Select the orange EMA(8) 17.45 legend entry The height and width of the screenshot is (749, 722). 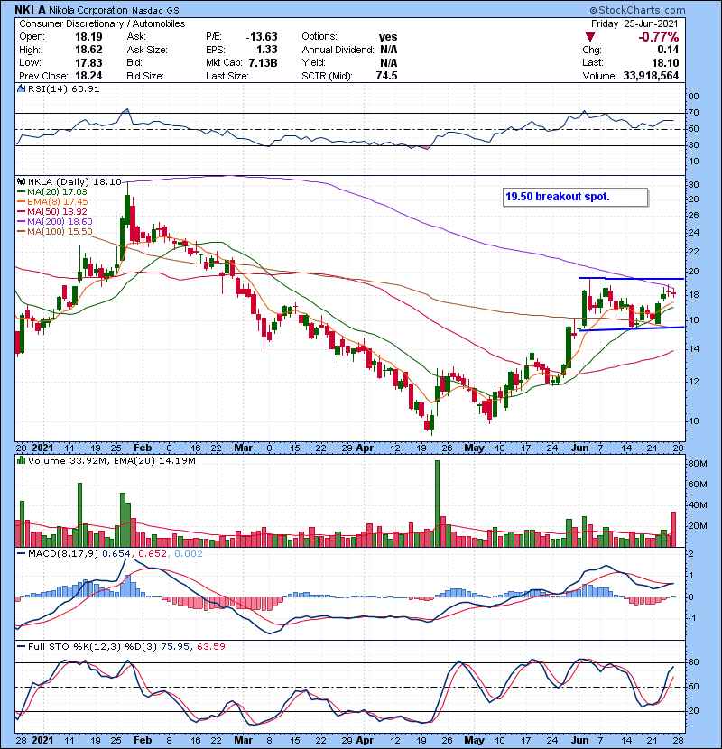[52, 201]
